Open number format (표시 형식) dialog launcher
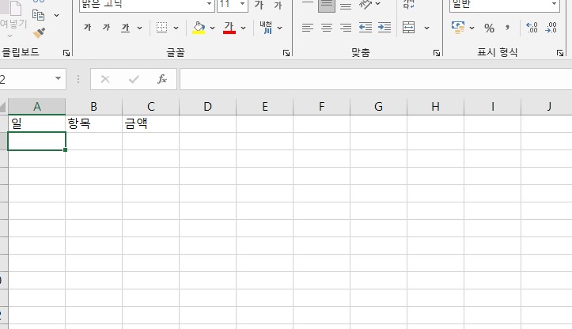Image resolution: width=572 pixels, height=329 pixels. pos(560,53)
